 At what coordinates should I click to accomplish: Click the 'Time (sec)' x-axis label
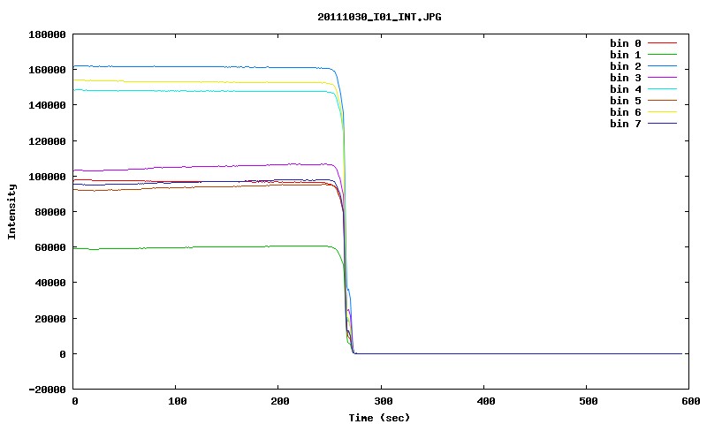coord(379,418)
